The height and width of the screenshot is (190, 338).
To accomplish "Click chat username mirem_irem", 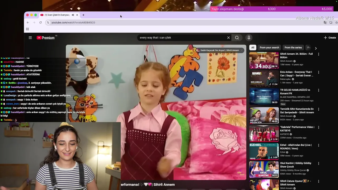I will pyautogui.click(x=12, y=104).
